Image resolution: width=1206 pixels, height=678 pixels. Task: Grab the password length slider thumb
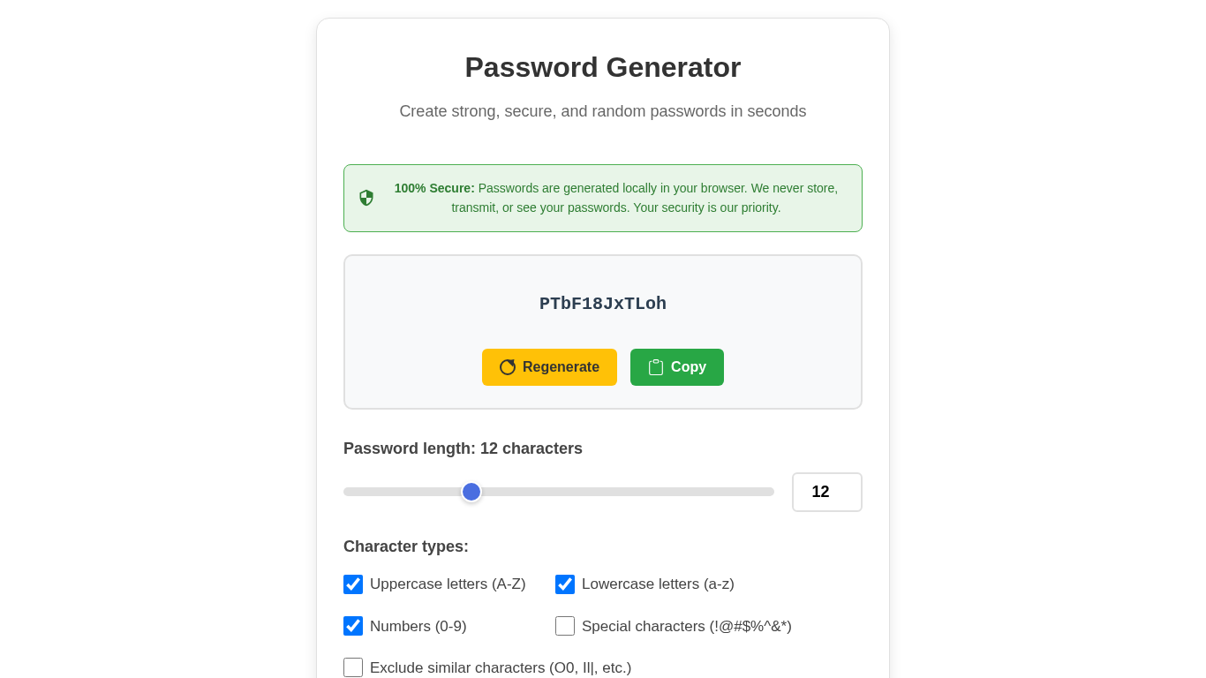[x=471, y=492]
